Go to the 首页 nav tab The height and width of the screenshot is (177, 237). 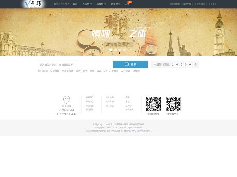click(x=75, y=4)
